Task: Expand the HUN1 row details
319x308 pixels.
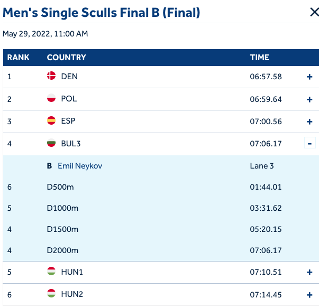Action: coord(310,273)
